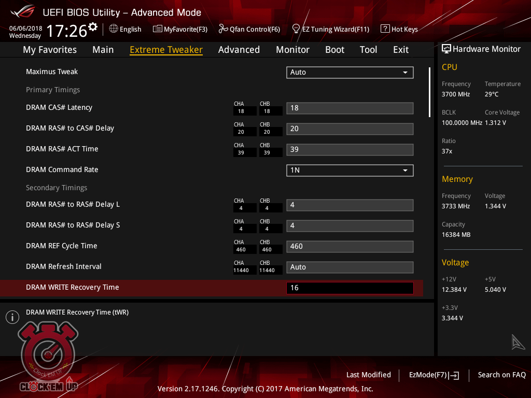Screen dimensions: 531x398
Task: Select the DRAM CAS# Latency value field
Action: [x=350, y=108]
